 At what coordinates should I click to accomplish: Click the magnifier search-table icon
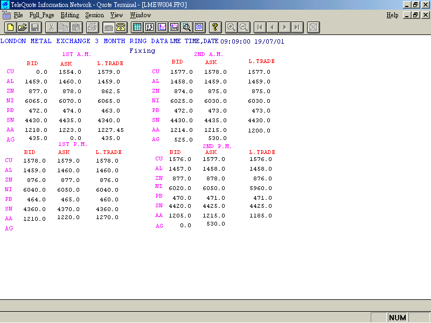click(187, 27)
